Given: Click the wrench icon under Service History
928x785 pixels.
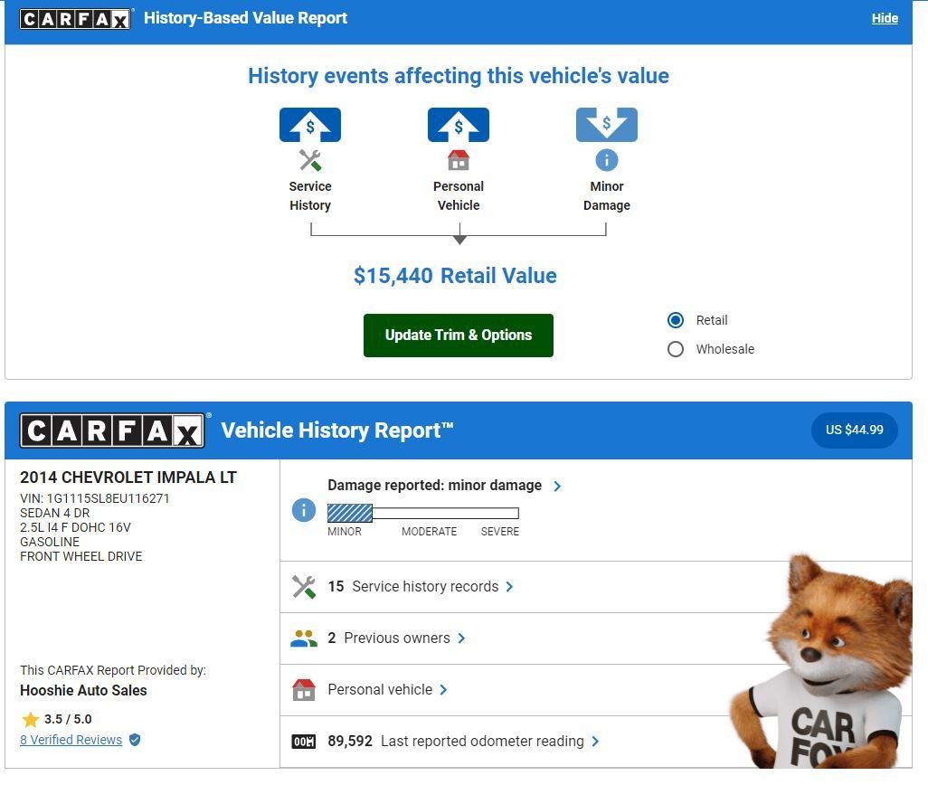Looking at the screenshot, I should coord(309,160).
